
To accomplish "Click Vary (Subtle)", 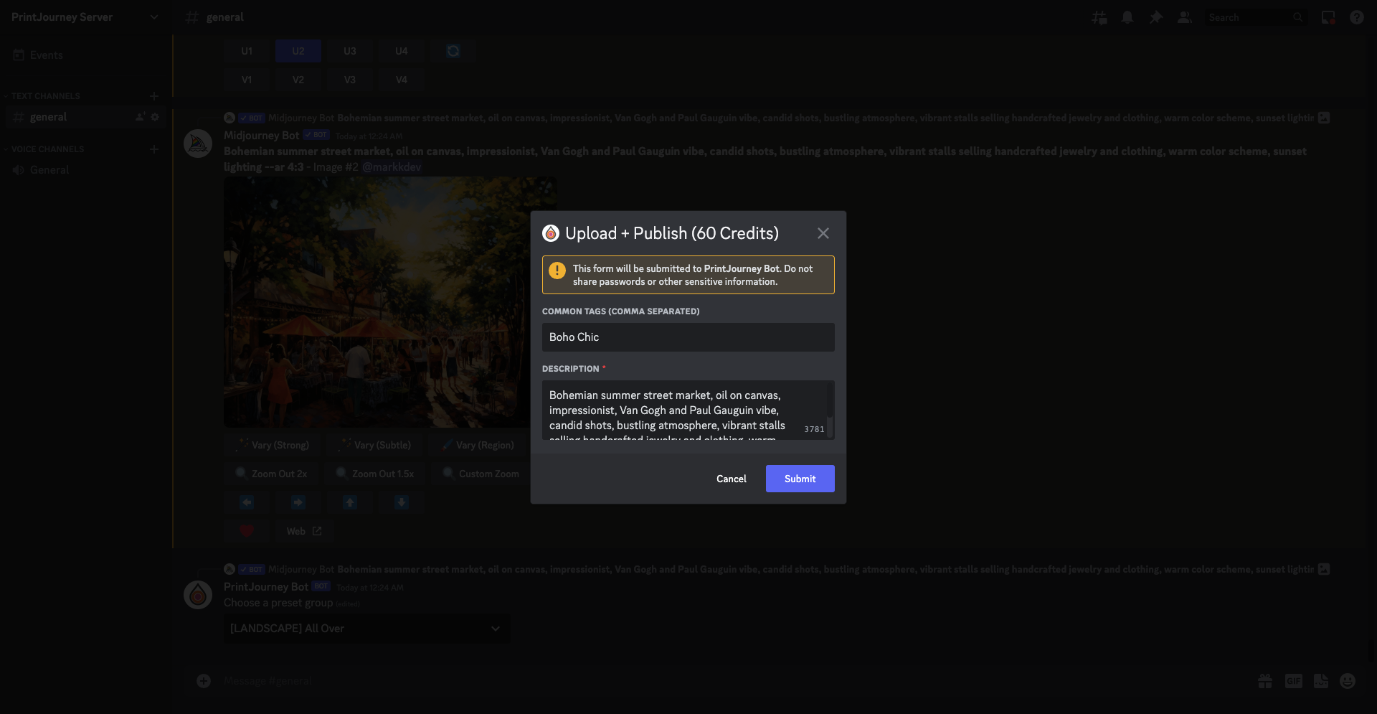I will pyautogui.click(x=375, y=445).
